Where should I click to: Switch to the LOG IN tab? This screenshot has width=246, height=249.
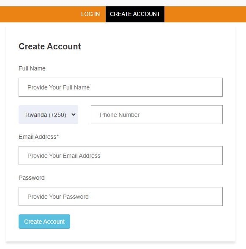(90, 14)
